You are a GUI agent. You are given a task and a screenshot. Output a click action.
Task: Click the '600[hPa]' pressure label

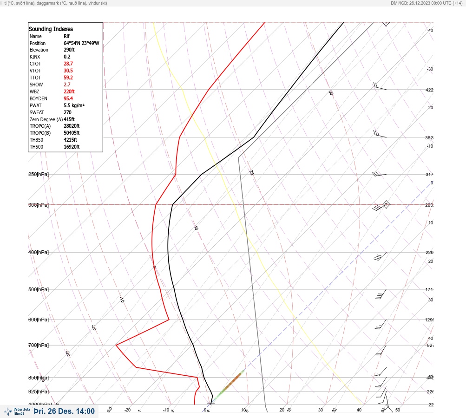[39, 320]
